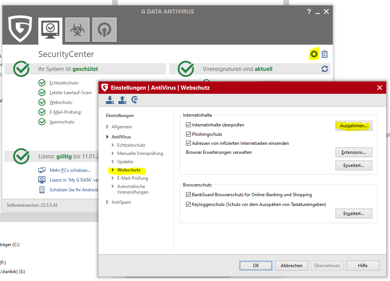Click Erweitert... in Browserschutz section
Screen dimensions: 390x281
pyautogui.click(x=354, y=213)
